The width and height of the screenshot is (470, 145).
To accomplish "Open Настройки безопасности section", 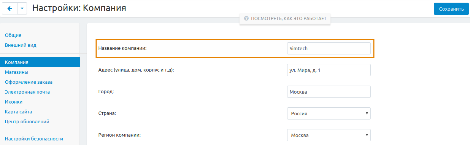I will 34,139.
